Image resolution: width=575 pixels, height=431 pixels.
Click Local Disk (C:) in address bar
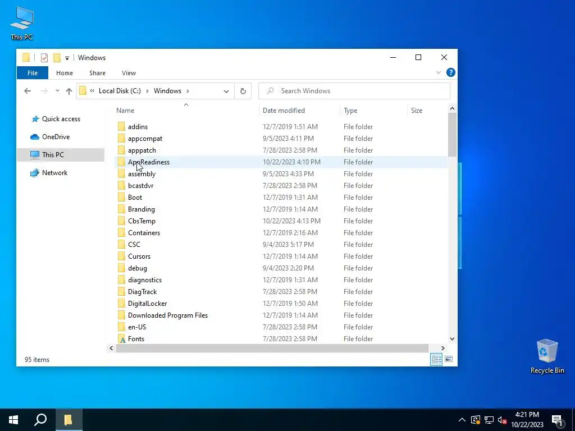(x=120, y=91)
